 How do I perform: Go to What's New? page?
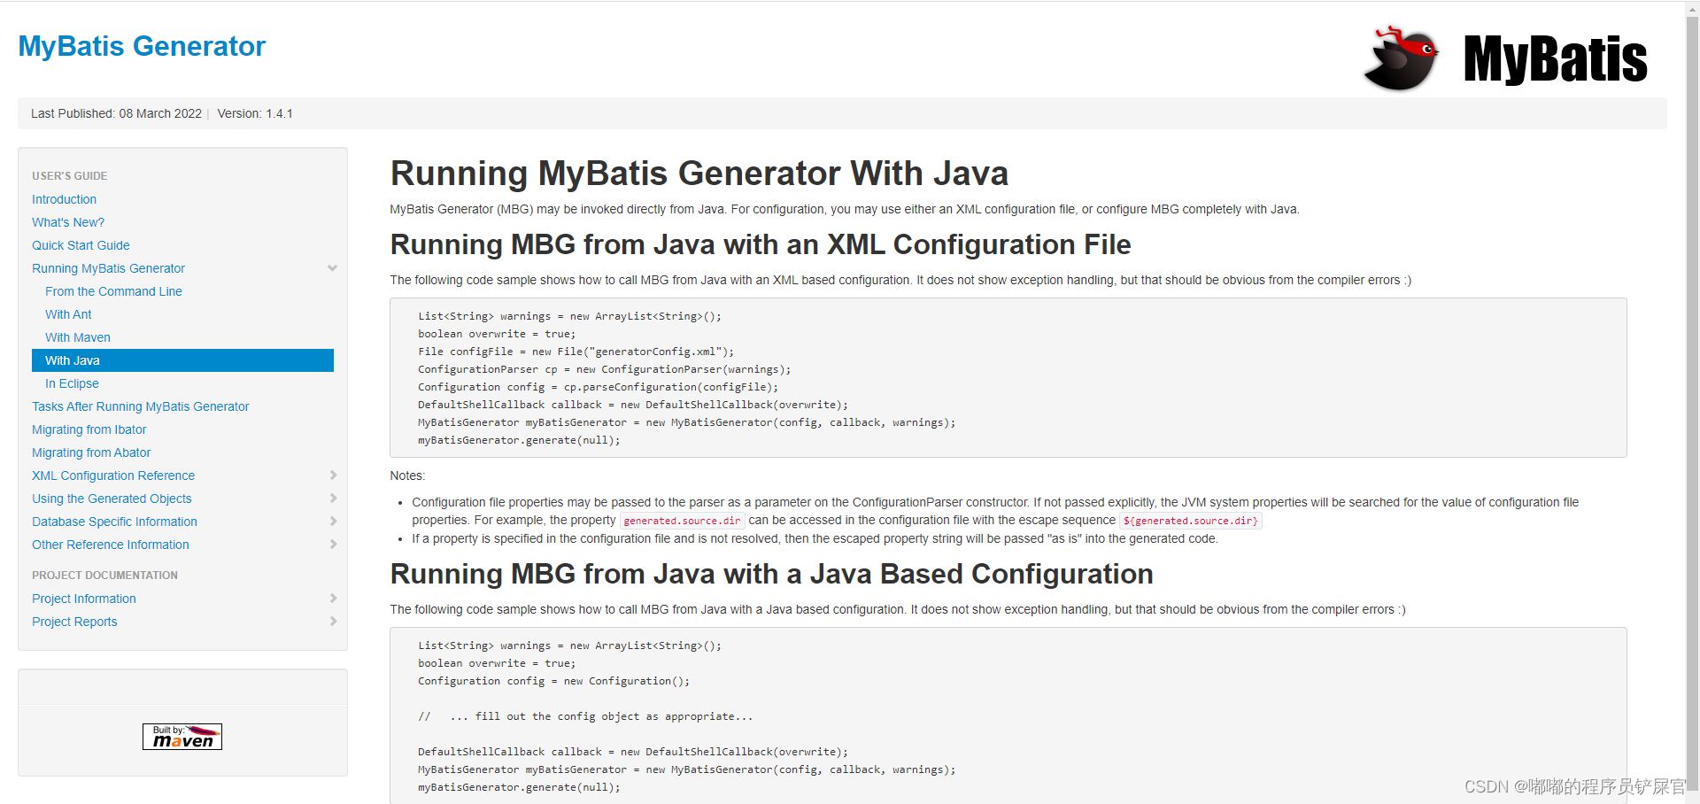coord(68,222)
